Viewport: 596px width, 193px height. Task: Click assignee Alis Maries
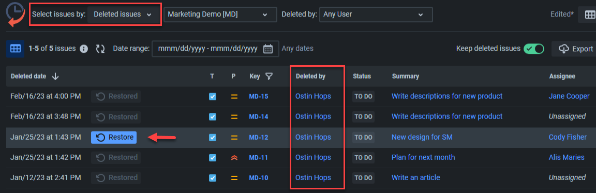567,157
